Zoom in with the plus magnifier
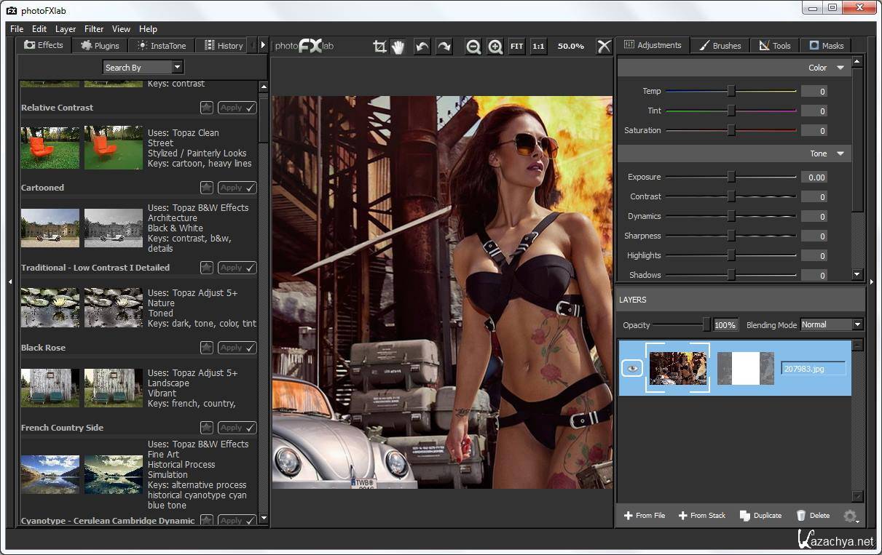This screenshot has width=882, height=555. coord(495,47)
